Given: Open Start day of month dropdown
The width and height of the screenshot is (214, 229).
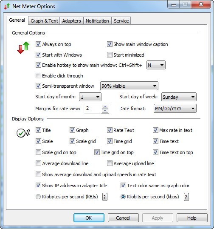Looking at the screenshot, I should click(90, 97).
